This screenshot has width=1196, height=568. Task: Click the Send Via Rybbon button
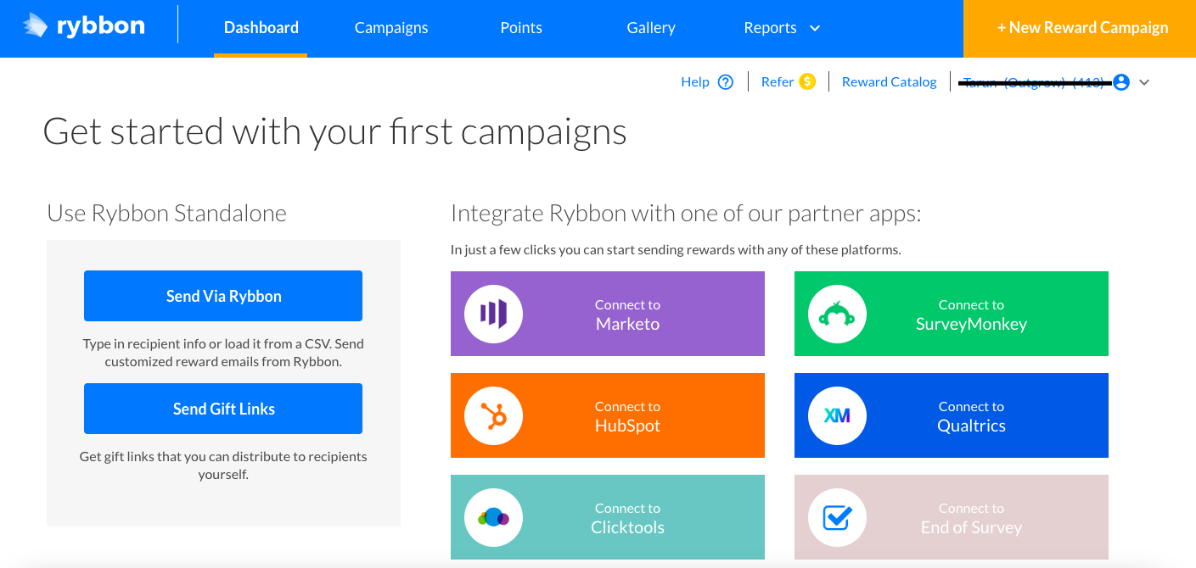coord(223,296)
